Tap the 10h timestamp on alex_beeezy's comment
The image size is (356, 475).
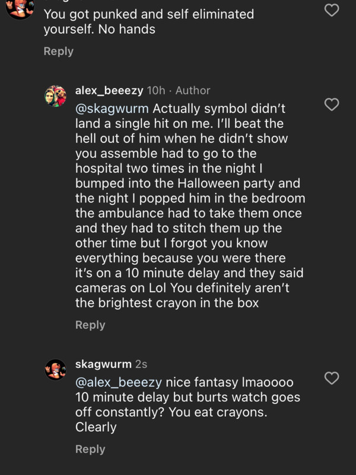pyautogui.click(x=156, y=91)
